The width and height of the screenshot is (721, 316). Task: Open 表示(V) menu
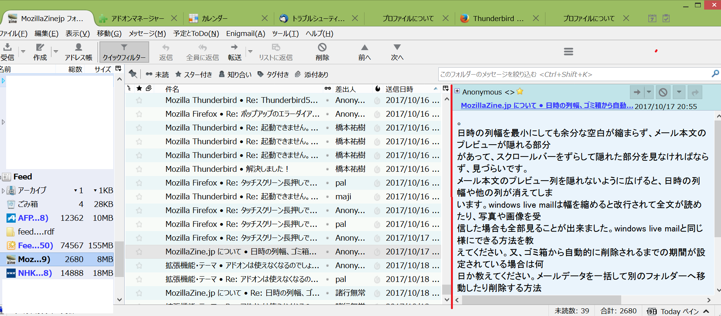pos(78,34)
